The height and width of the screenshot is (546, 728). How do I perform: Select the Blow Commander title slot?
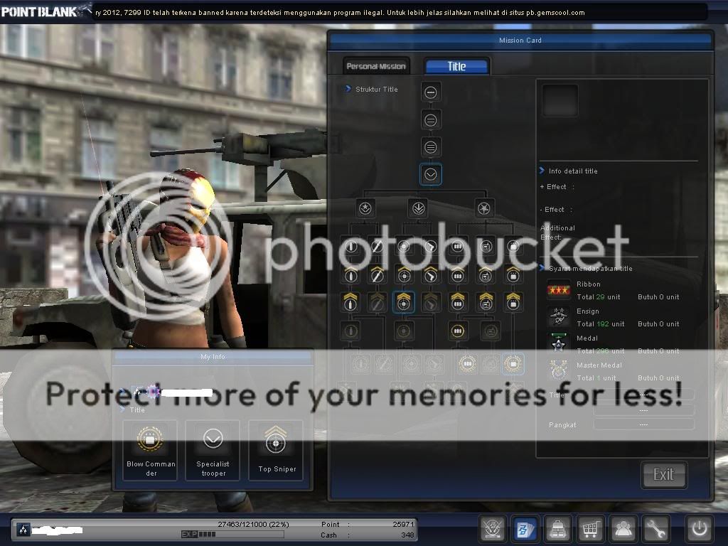click(x=151, y=450)
